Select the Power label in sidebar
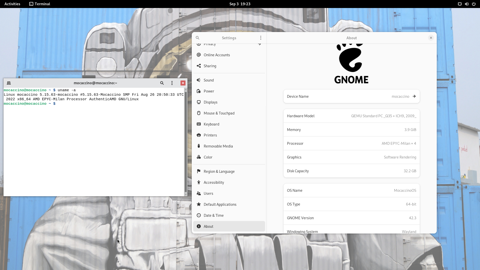The height and width of the screenshot is (270, 480). (209, 91)
